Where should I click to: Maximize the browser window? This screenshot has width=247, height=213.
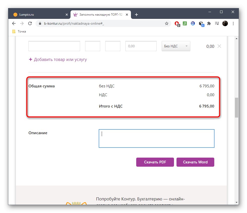[221, 12]
